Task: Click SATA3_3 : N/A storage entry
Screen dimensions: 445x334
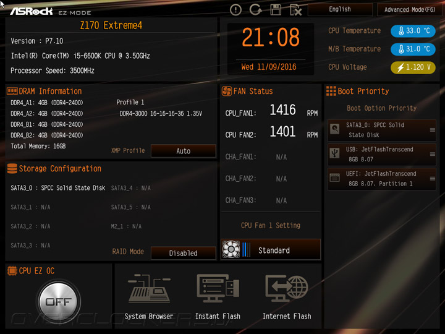Action: 30,246
